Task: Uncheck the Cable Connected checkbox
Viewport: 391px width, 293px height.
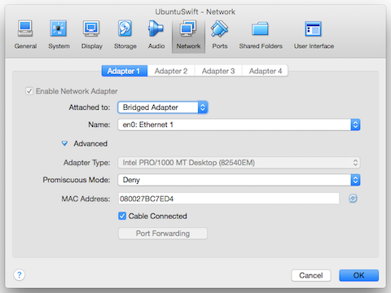Action: (122, 216)
